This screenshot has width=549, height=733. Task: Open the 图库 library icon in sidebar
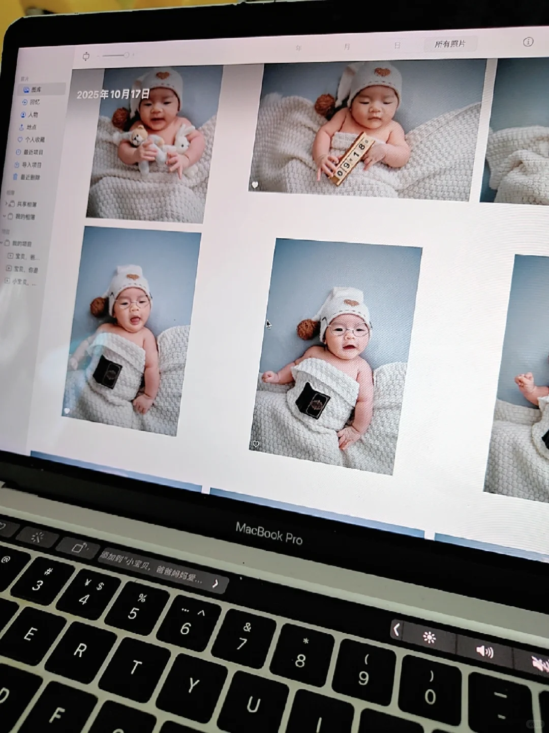[26, 90]
